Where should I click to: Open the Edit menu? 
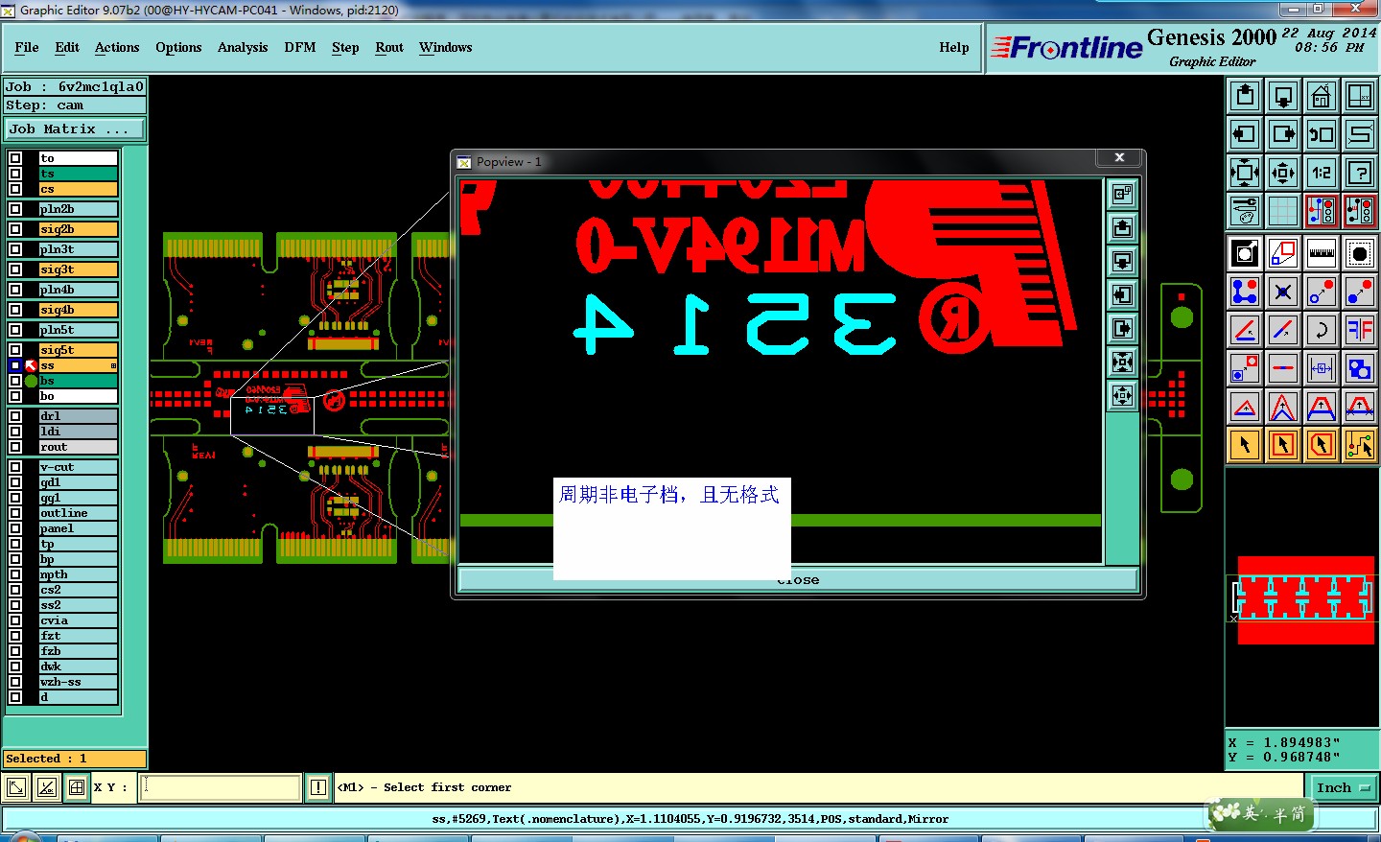pos(67,47)
